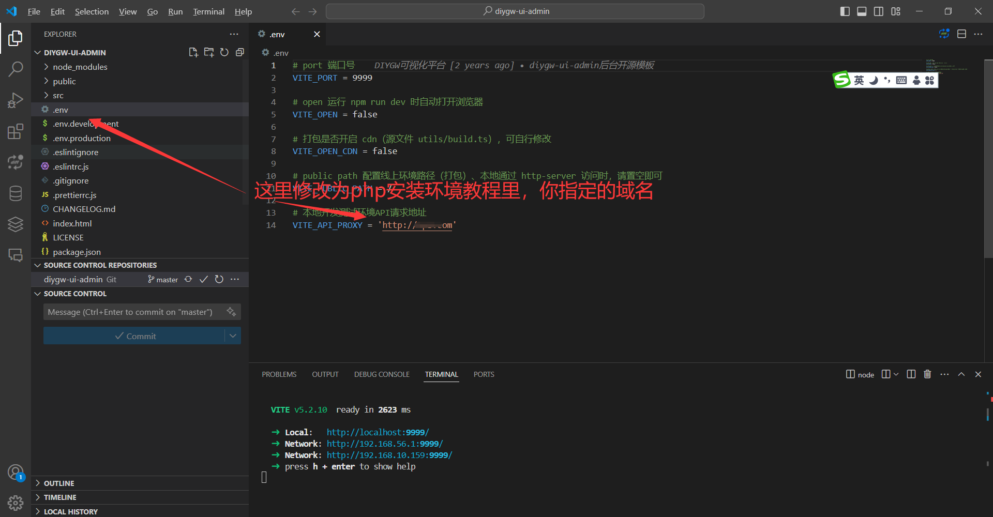
Task: Click the Commit button
Action: tap(134, 336)
